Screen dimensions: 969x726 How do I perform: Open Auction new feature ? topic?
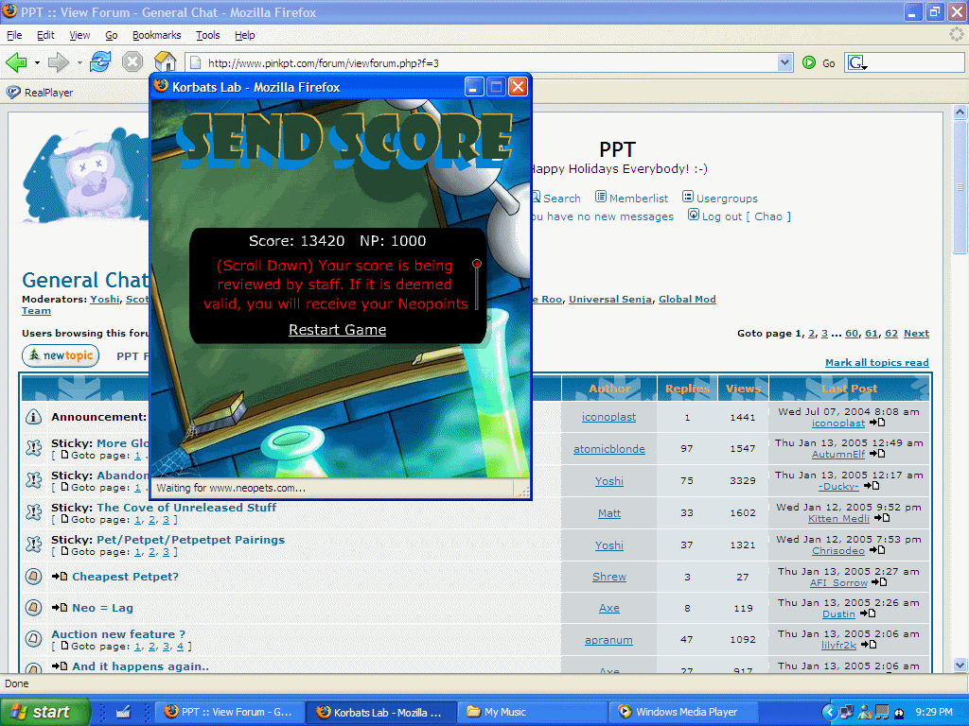pos(118,634)
